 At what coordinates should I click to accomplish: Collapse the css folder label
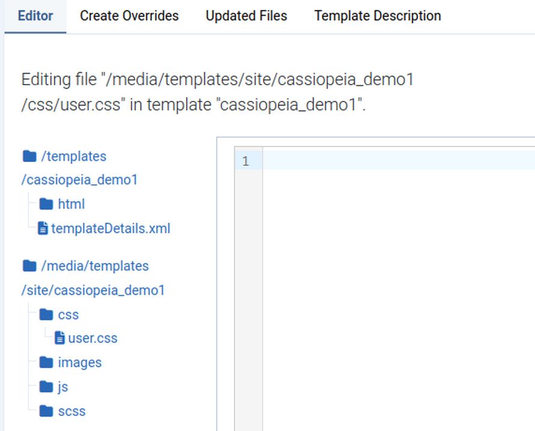point(68,315)
